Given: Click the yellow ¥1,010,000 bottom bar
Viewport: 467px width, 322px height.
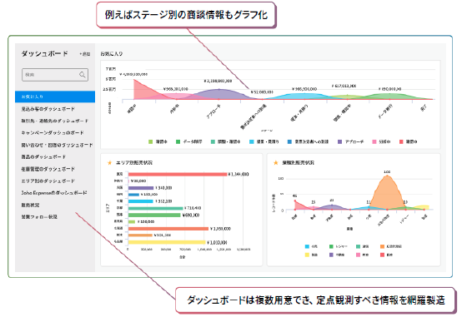Looking at the screenshot, I should [x=167, y=242].
